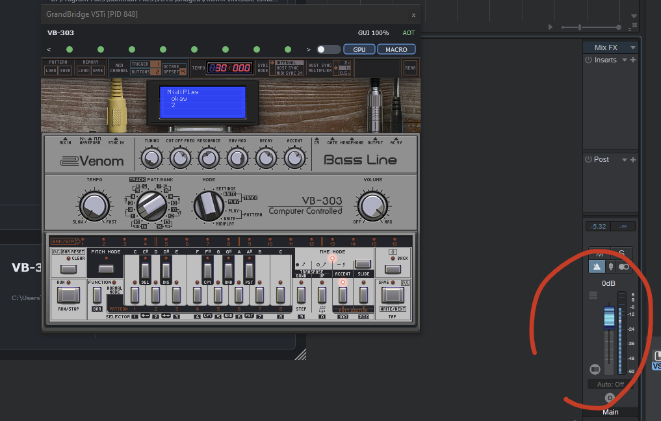Open the MACRO panel
661x421 pixels.
coord(396,50)
